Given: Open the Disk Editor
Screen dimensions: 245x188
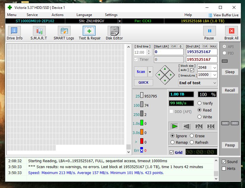Looking at the screenshot, I should [114, 31].
